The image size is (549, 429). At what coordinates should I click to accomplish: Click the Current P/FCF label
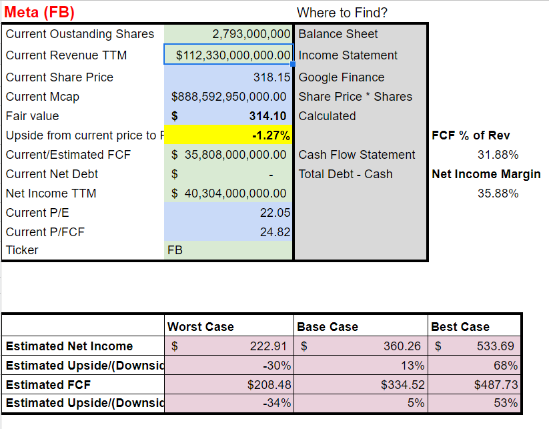coord(45,232)
